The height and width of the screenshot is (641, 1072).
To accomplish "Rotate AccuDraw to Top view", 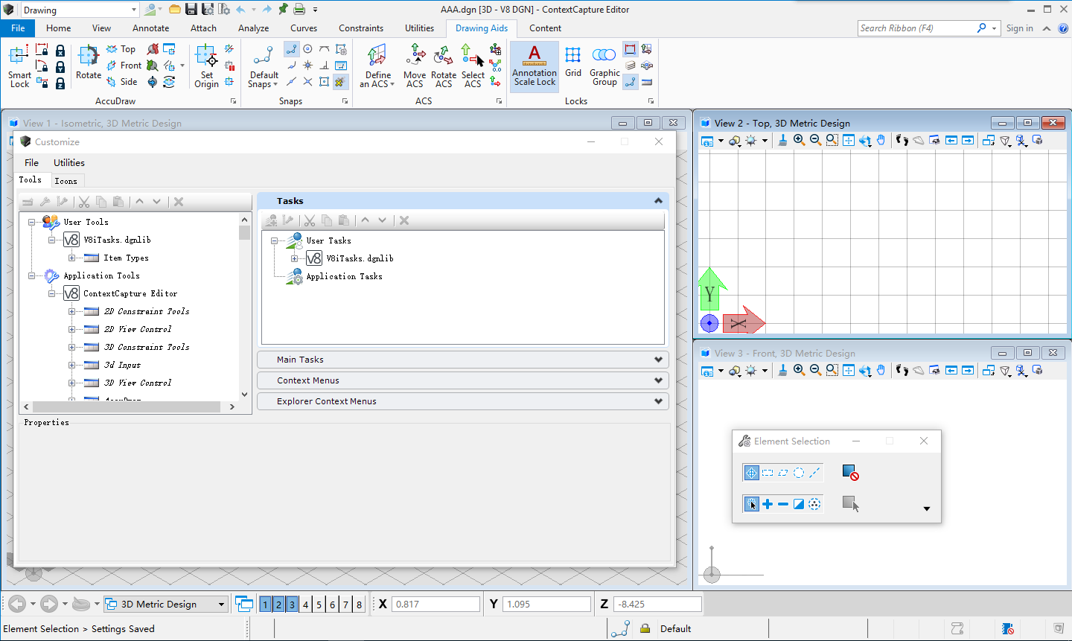I will tap(121, 49).
